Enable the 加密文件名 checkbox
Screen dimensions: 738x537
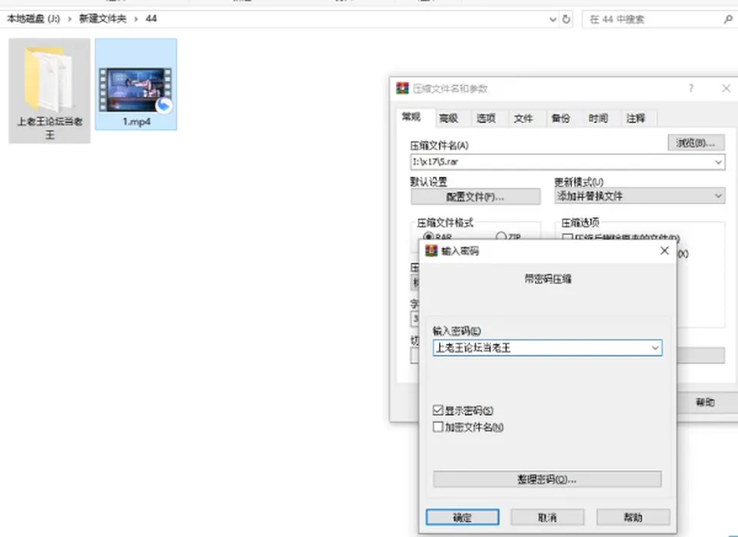click(437, 426)
